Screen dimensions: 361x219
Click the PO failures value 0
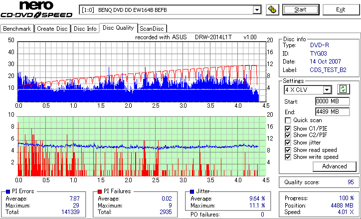pyautogui.click(x=262, y=215)
